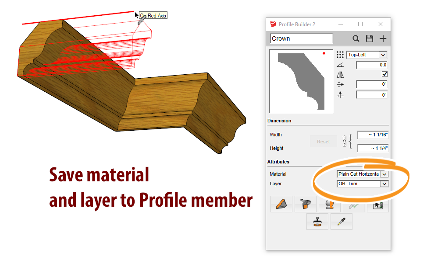
Task: Click the placement point grid icon
Action: point(340,55)
